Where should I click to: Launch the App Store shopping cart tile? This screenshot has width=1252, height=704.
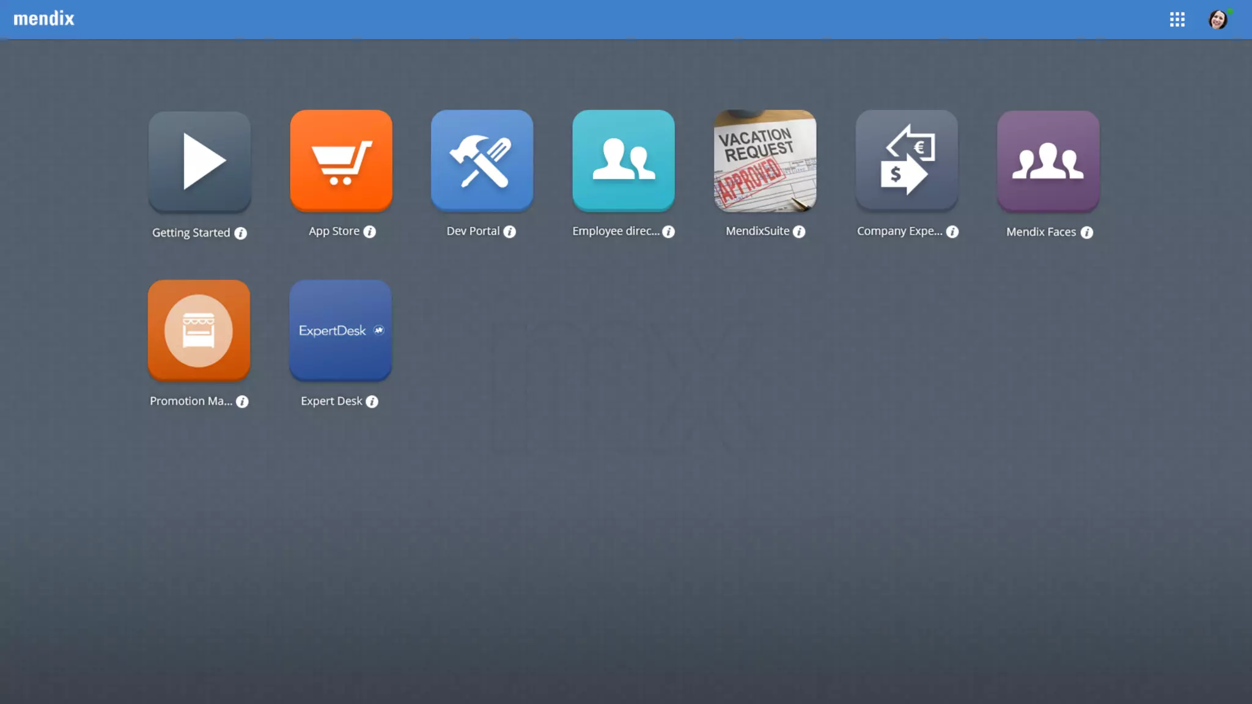point(341,161)
